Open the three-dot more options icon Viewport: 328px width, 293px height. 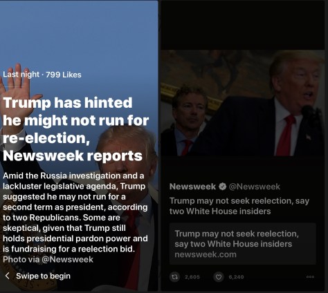coord(310,277)
